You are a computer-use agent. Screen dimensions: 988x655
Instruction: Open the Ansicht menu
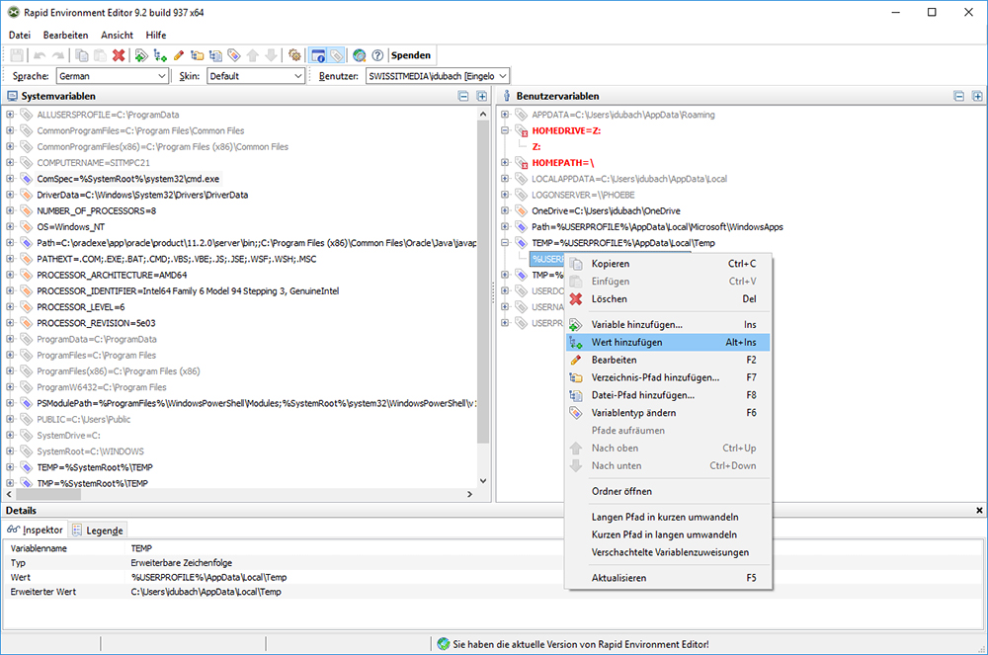click(118, 36)
